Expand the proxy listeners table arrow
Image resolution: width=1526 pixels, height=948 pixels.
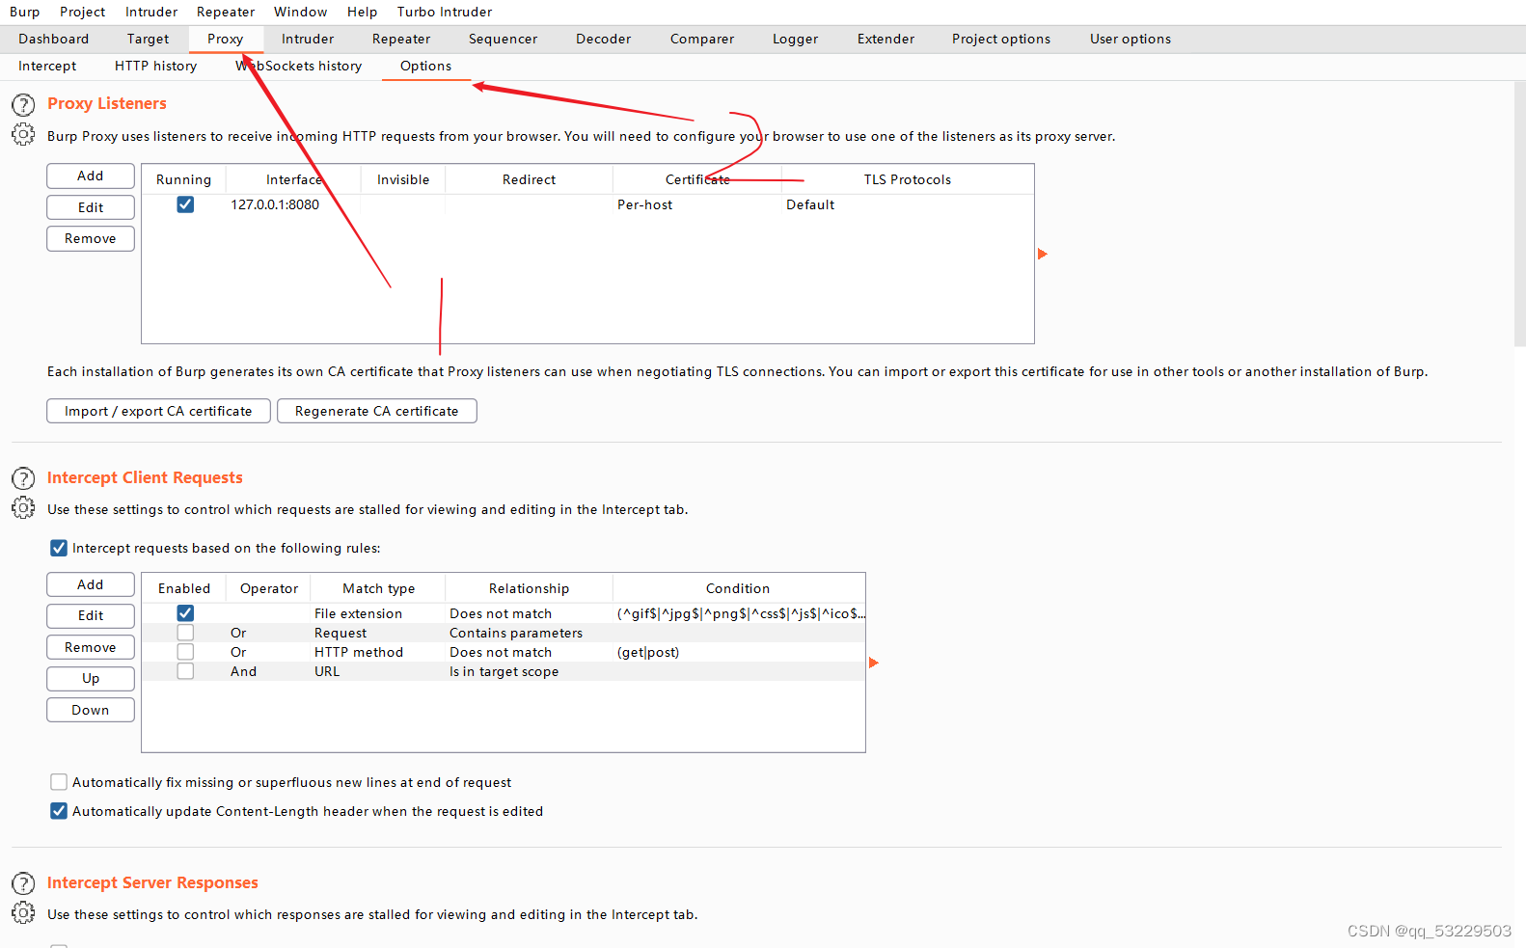(x=1042, y=254)
